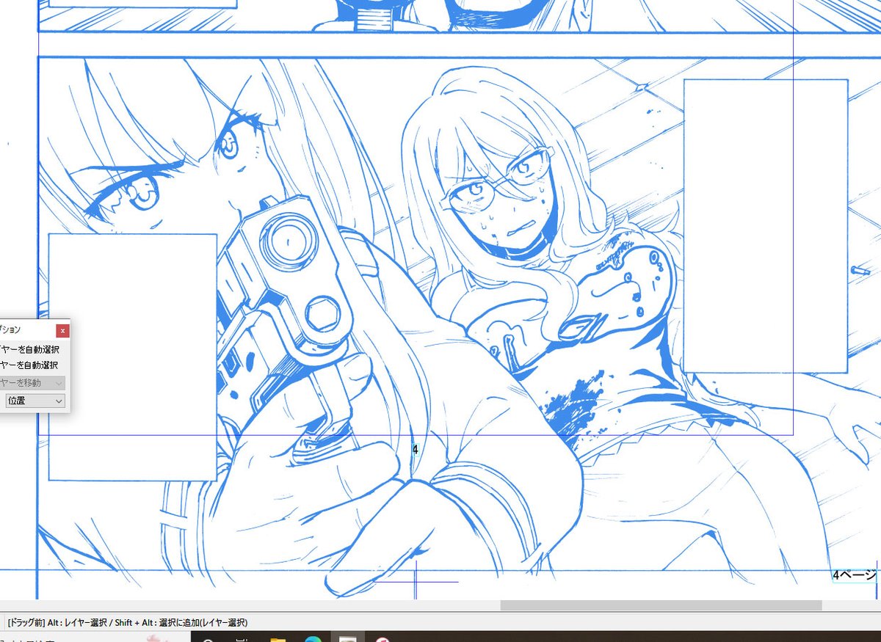Click the greyed-out ヤーを移動 dropdown
Viewport: 881px width, 642px height.
32,383
